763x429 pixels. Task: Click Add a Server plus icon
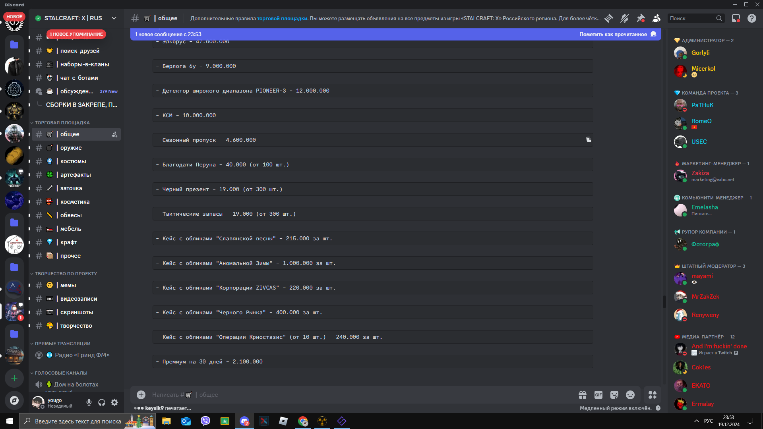pos(14,378)
